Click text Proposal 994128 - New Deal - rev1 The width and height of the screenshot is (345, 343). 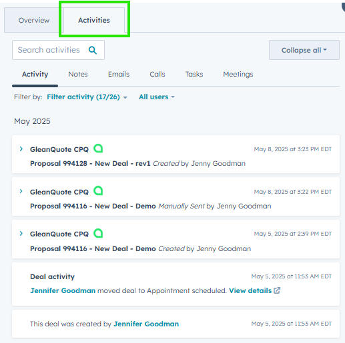click(90, 164)
